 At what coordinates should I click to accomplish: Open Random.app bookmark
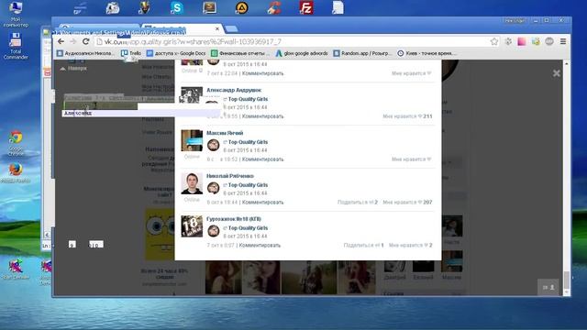point(362,53)
